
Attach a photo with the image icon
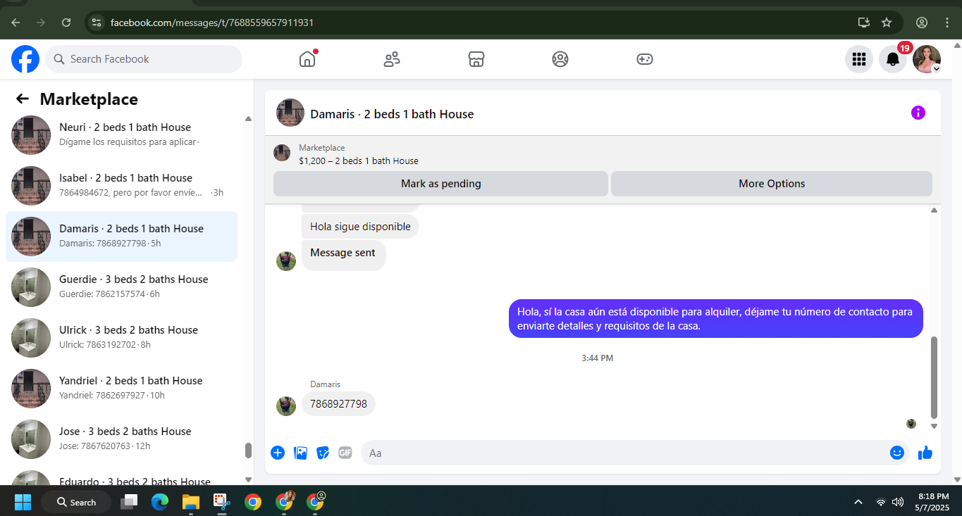(300, 453)
